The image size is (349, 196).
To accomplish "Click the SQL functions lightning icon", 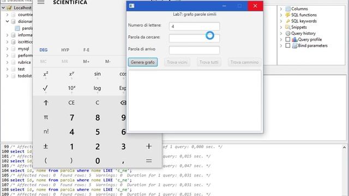I will coord(288,15).
